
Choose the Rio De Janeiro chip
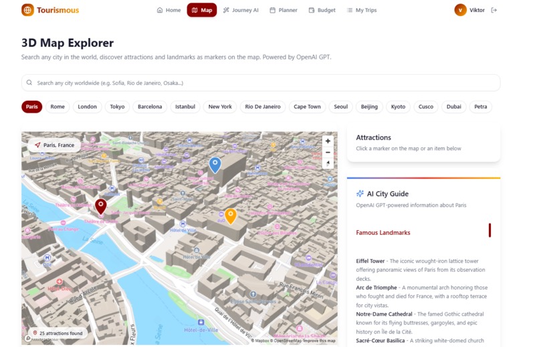(263, 107)
